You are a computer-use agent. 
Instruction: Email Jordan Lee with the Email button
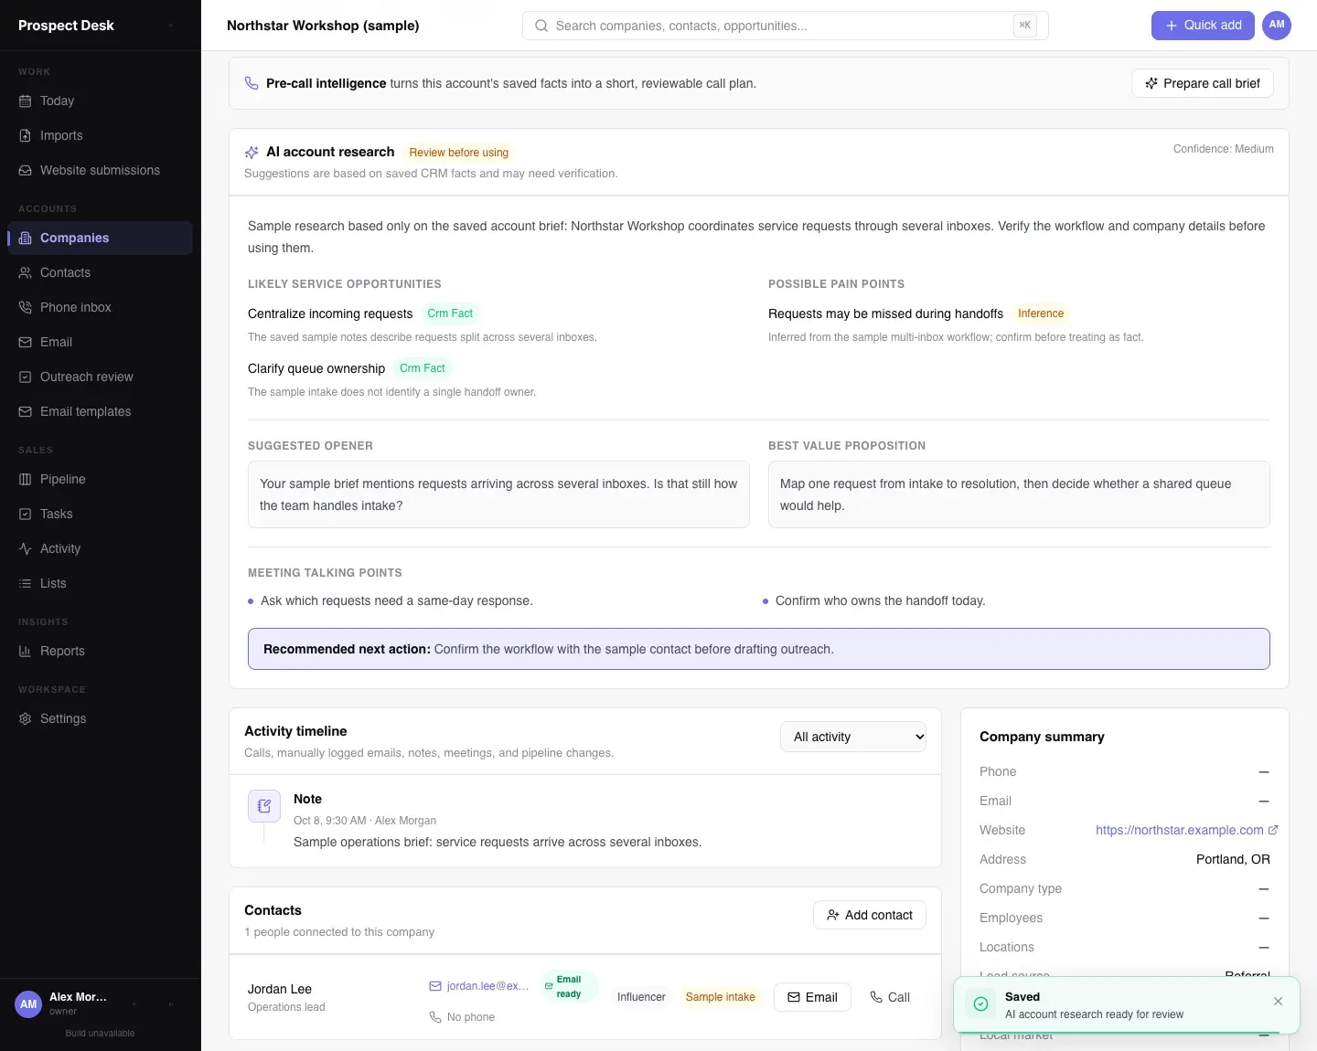pos(812,997)
